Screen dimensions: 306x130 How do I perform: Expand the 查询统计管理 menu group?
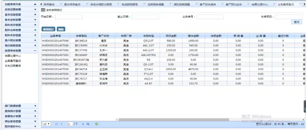click(35, 111)
